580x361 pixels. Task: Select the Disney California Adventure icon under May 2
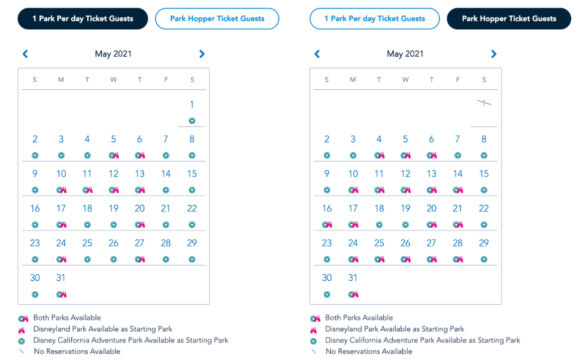[x=35, y=155]
